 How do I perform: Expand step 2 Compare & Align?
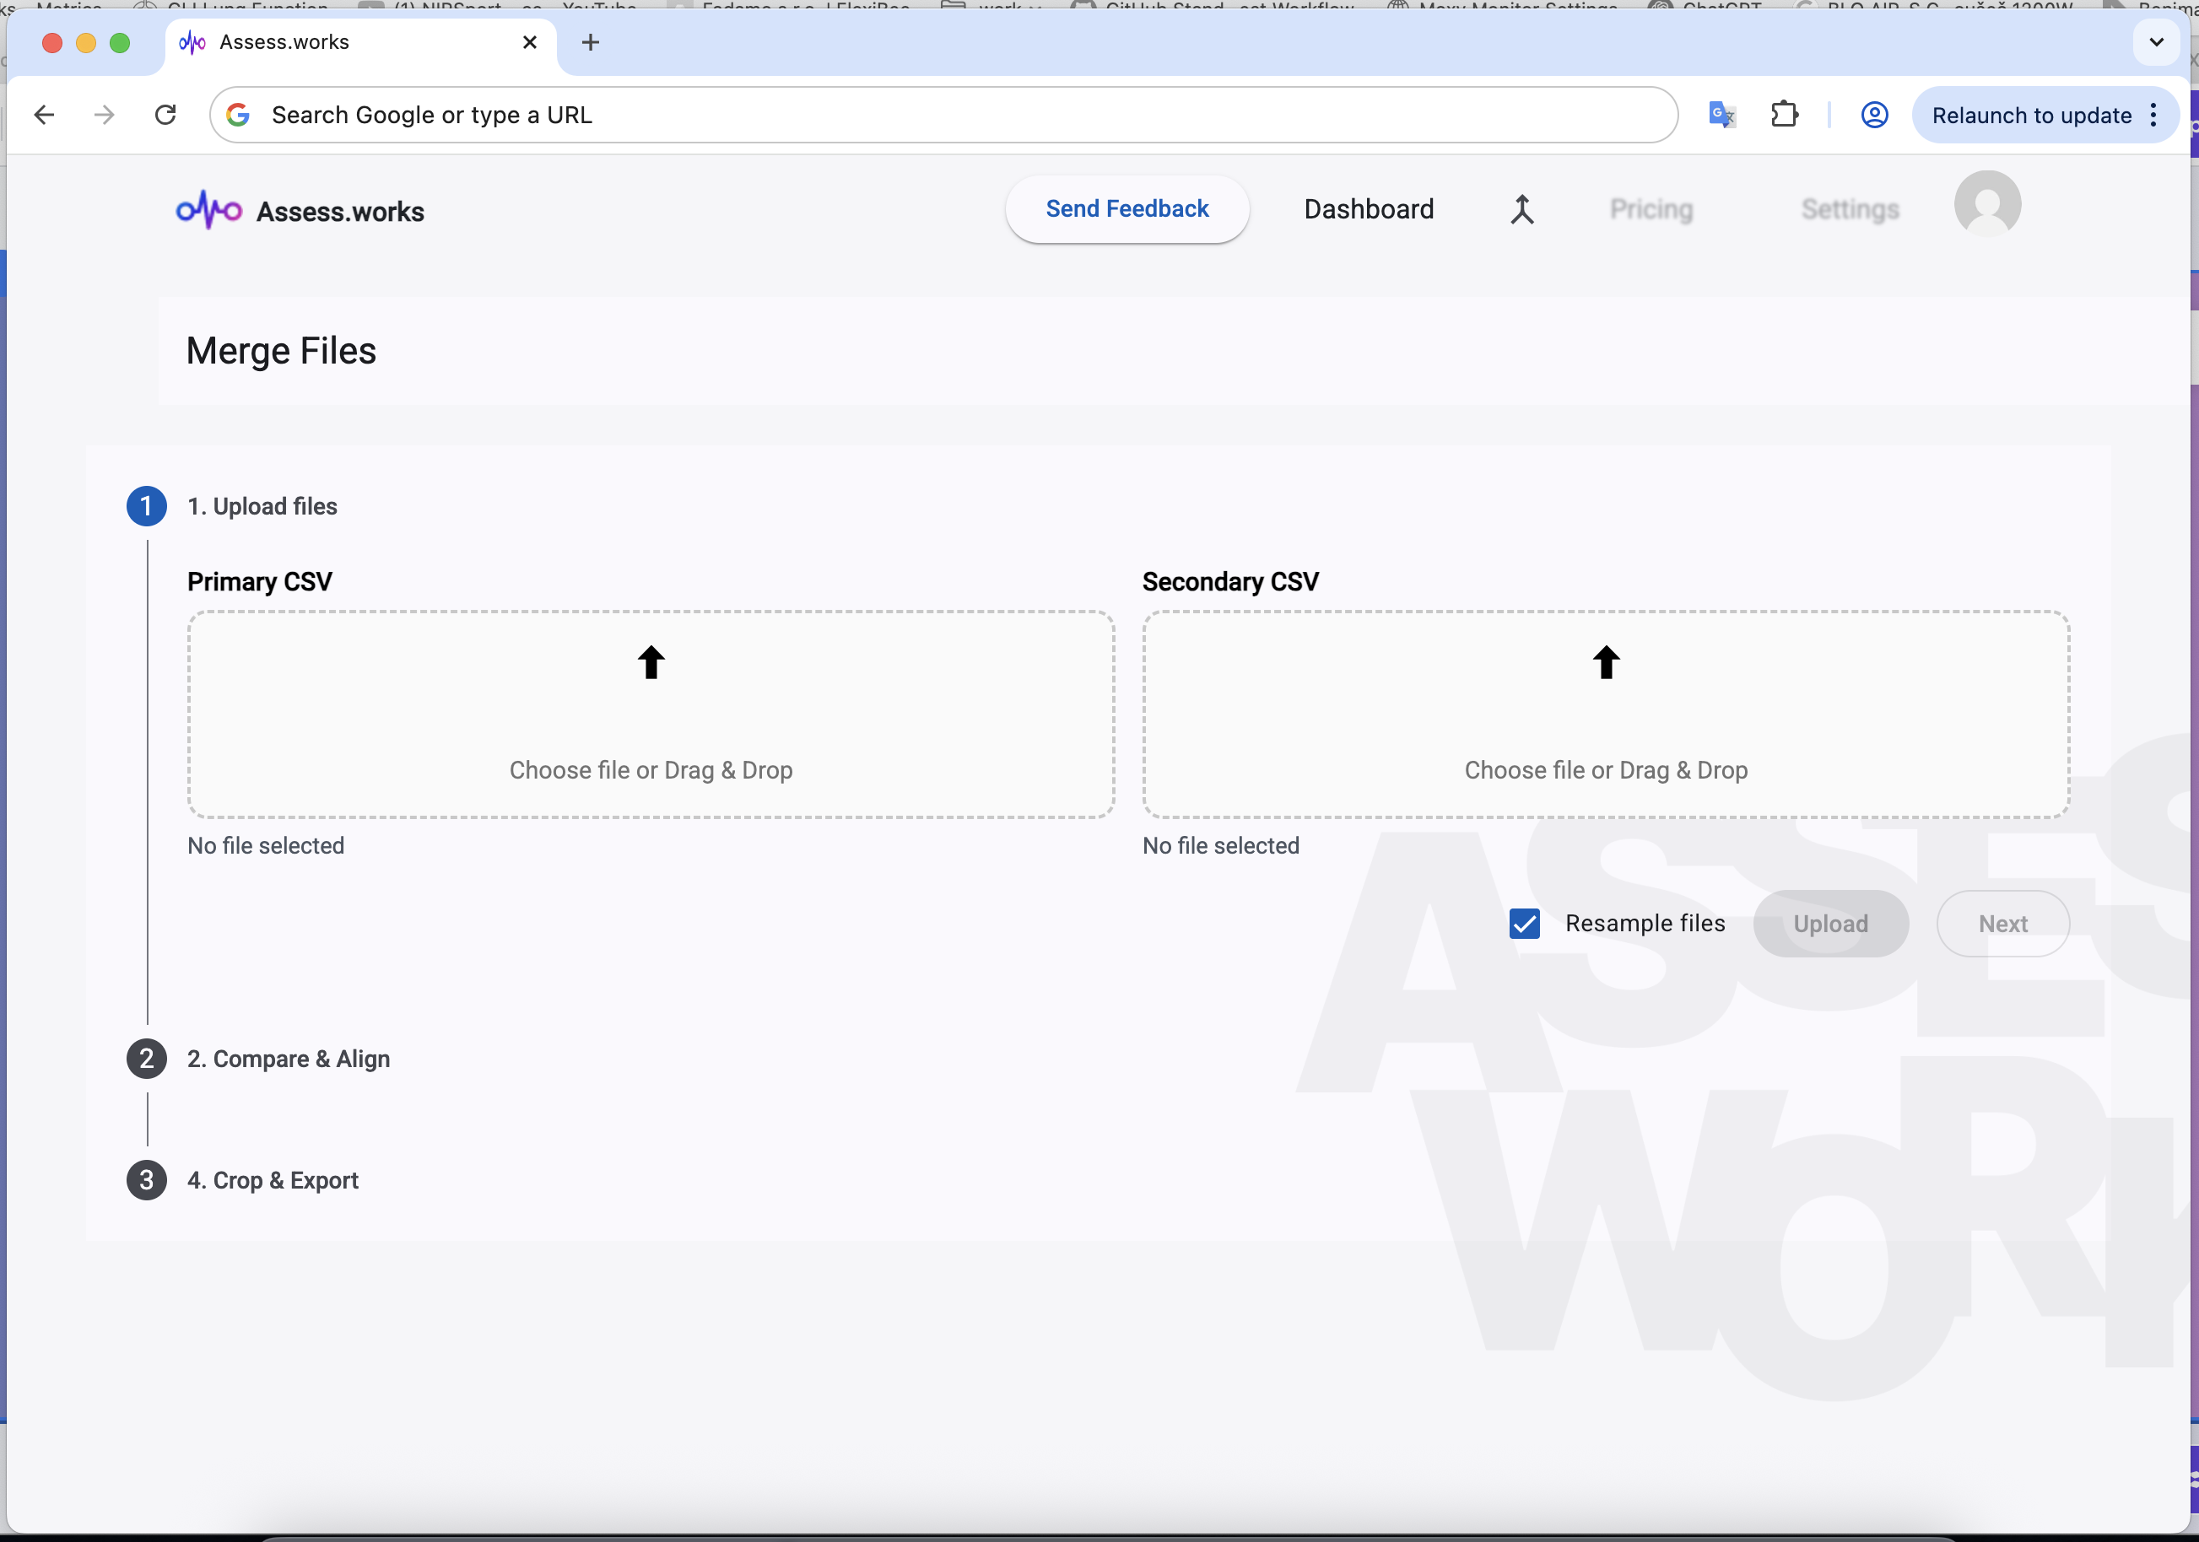[x=288, y=1059]
